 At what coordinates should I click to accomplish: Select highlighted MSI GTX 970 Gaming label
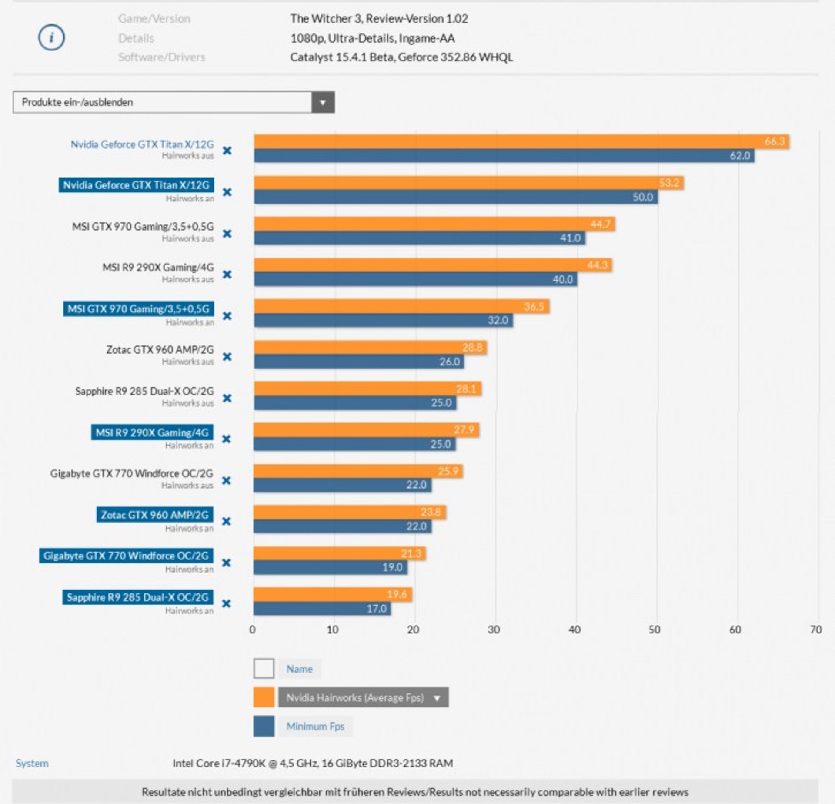[x=138, y=309]
